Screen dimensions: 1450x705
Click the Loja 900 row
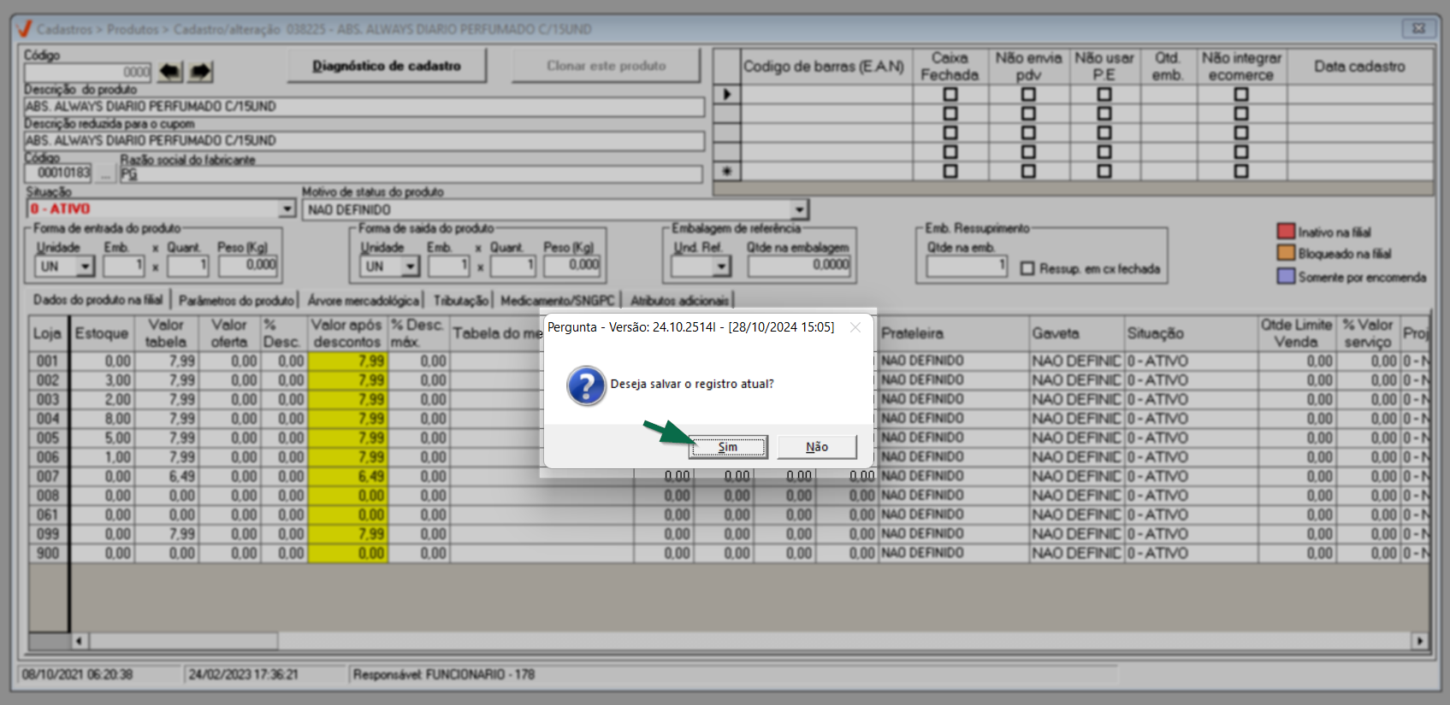[x=728, y=553]
